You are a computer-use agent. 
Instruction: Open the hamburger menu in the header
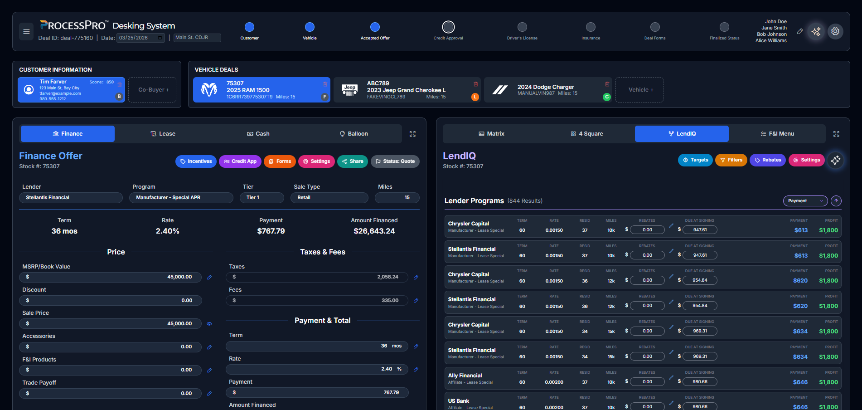point(26,31)
